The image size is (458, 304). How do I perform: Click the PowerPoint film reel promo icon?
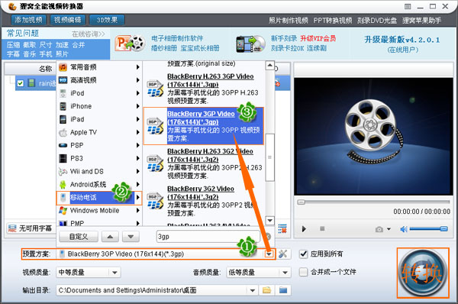tap(130, 44)
